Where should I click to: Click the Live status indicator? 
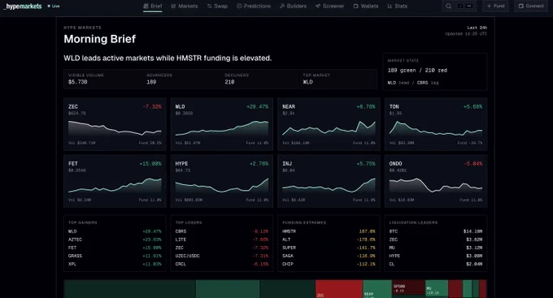click(x=54, y=6)
